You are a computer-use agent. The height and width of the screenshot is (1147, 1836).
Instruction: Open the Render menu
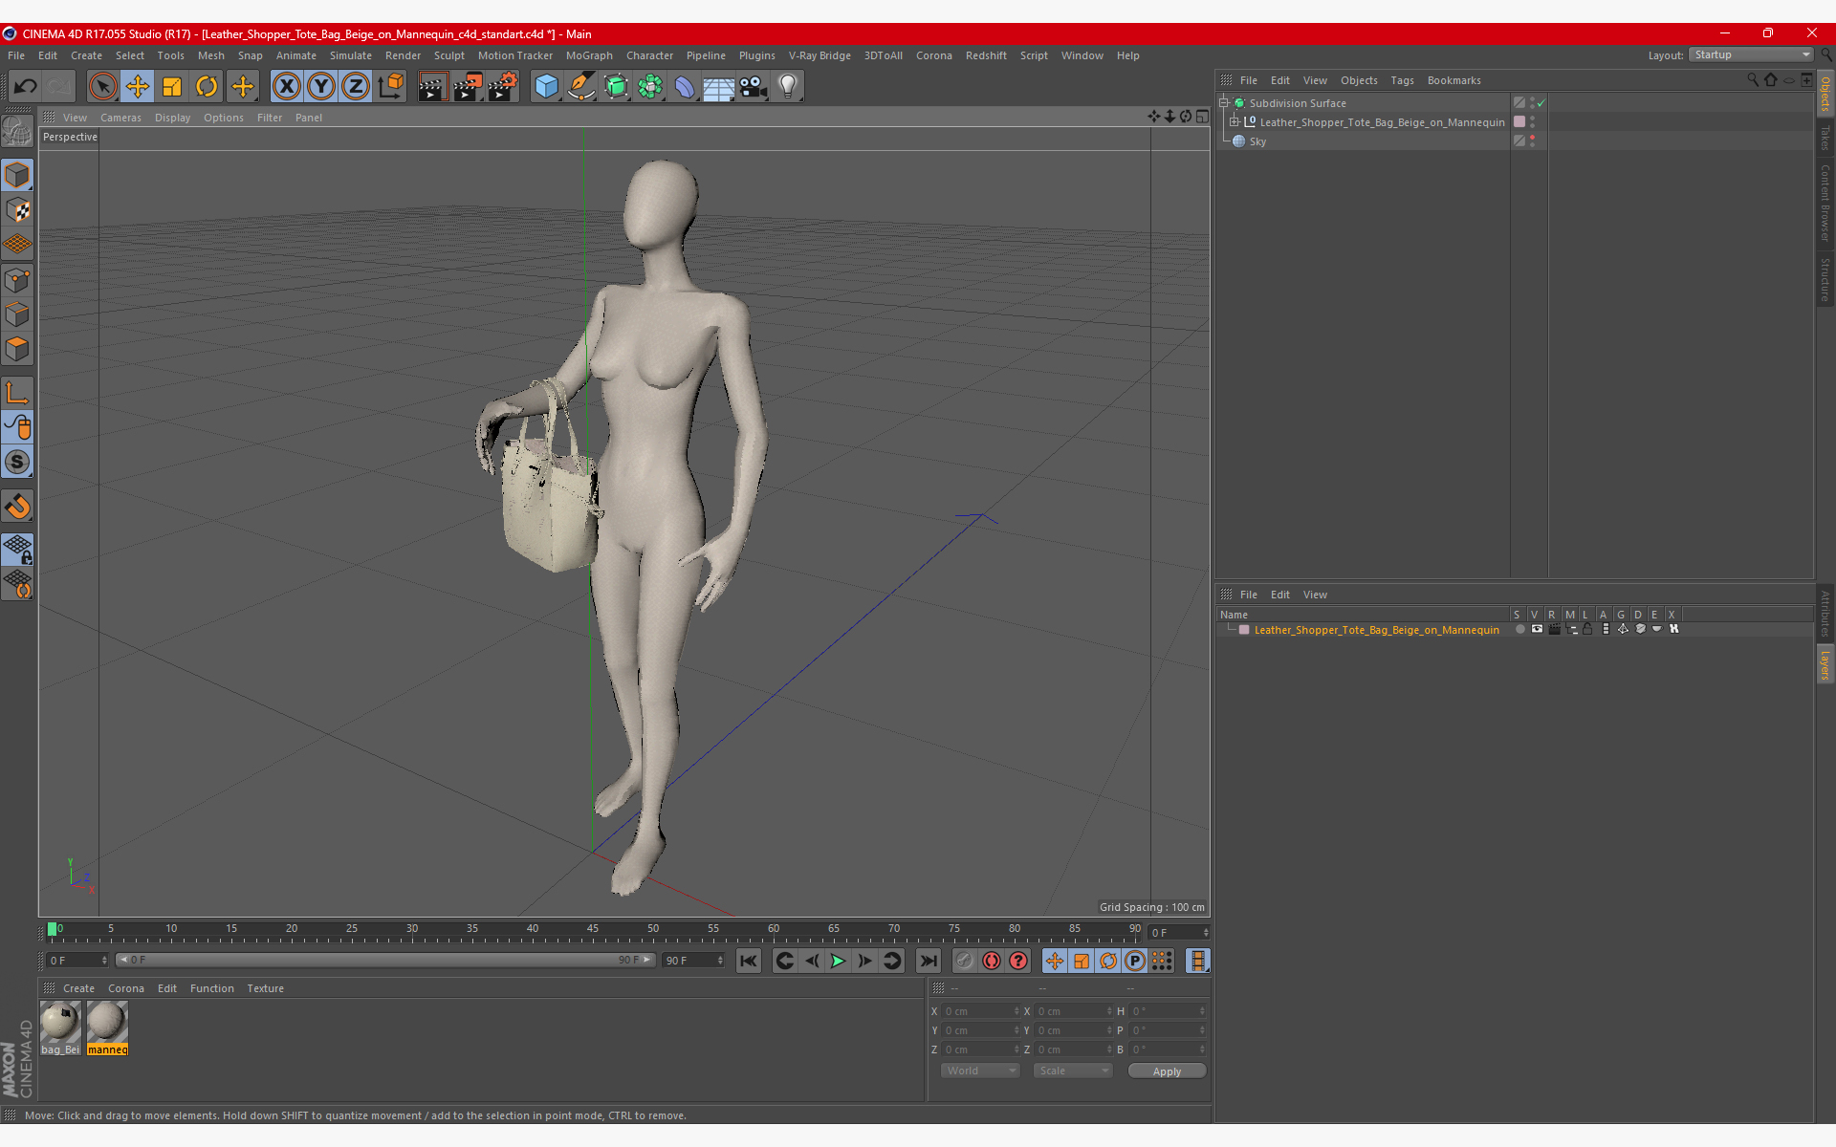click(403, 55)
